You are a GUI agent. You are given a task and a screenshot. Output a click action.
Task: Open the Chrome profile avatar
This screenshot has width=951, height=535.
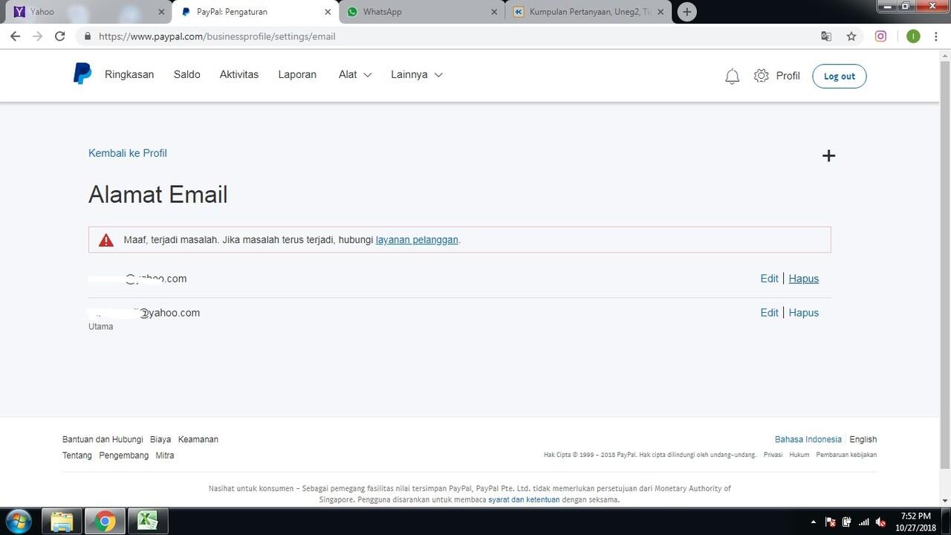tap(913, 36)
